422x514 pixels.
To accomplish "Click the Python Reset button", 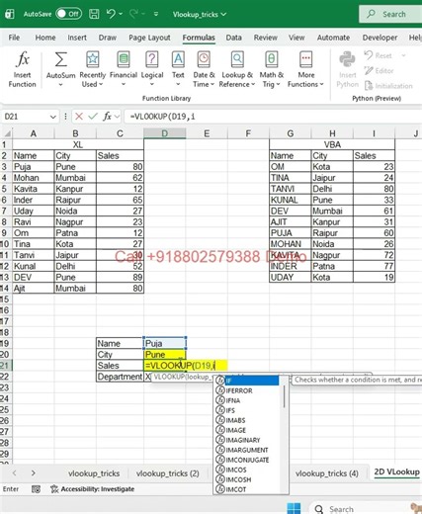I will tap(379, 55).
